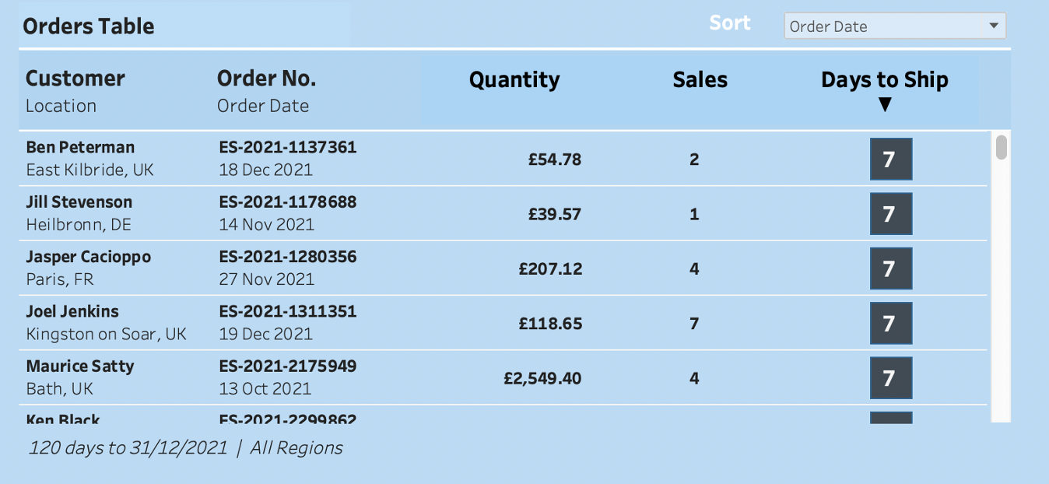Click Days to Ship badge for Ben Peterman
This screenshot has width=1049, height=484.
click(890, 160)
